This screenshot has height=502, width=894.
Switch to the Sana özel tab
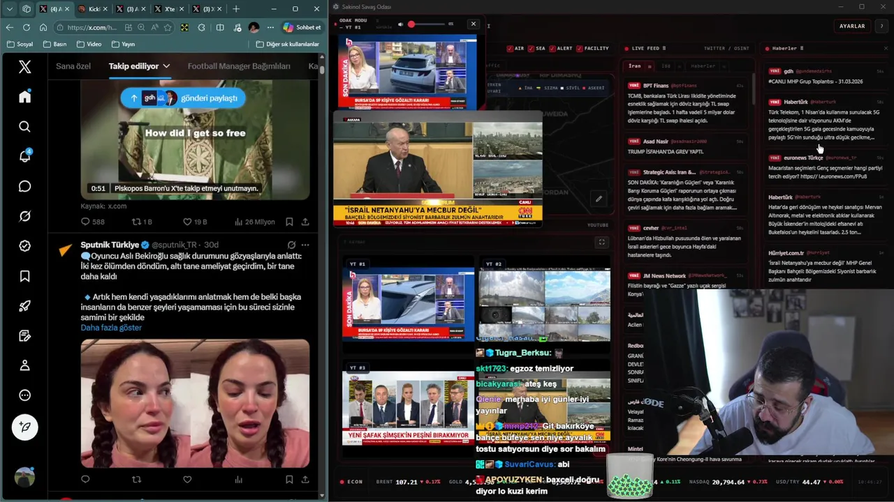[x=73, y=66]
